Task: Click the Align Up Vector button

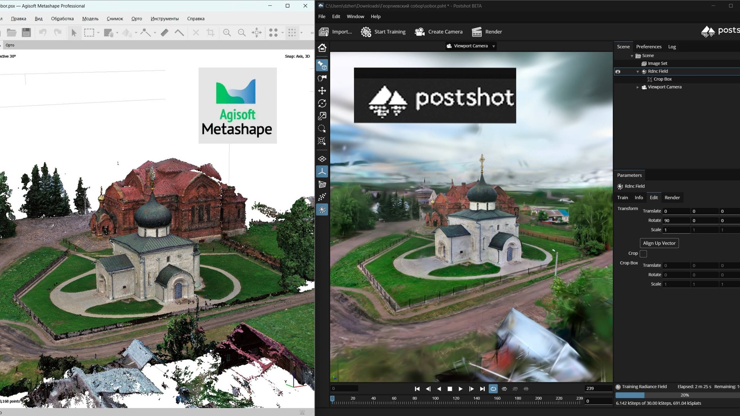Action: pos(659,243)
